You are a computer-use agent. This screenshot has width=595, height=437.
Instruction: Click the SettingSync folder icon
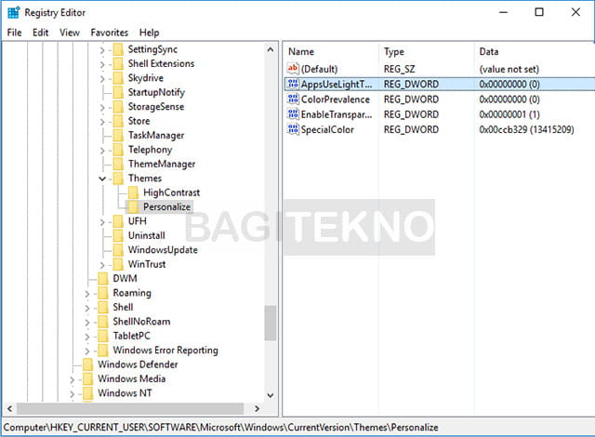[118, 49]
